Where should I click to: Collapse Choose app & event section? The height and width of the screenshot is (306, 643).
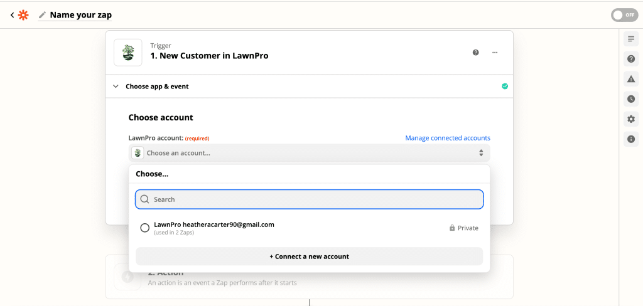(x=116, y=87)
